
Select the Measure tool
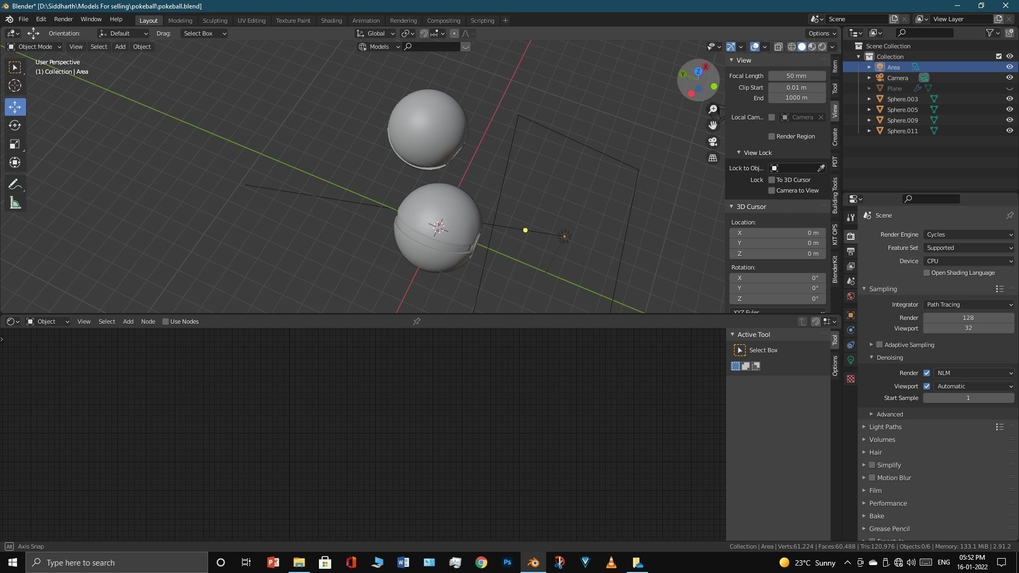(x=15, y=203)
